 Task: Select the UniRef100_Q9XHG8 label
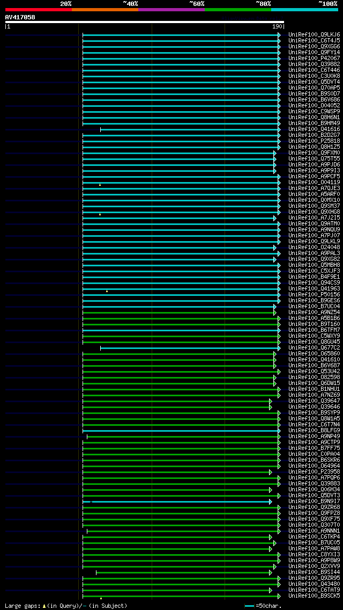[x=314, y=212]
